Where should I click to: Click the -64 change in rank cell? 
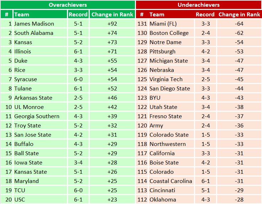(x=239, y=23)
